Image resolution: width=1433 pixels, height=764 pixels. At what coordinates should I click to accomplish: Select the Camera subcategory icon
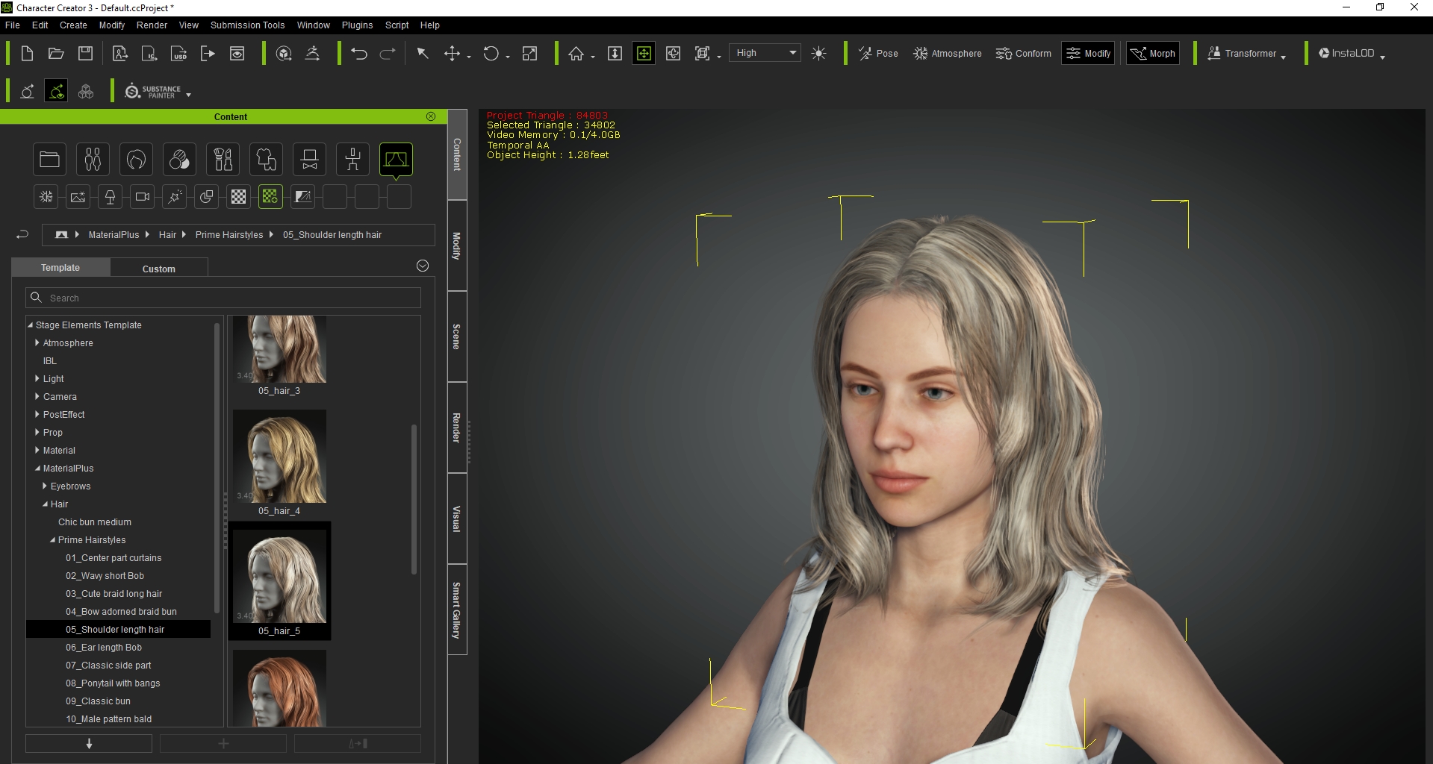(x=142, y=196)
